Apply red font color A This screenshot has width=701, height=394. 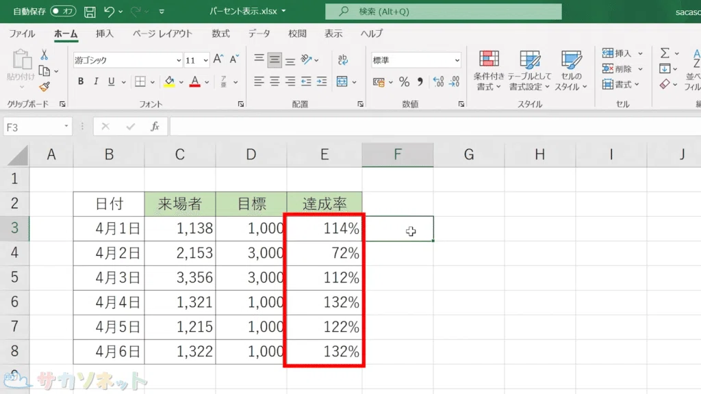(194, 81)
